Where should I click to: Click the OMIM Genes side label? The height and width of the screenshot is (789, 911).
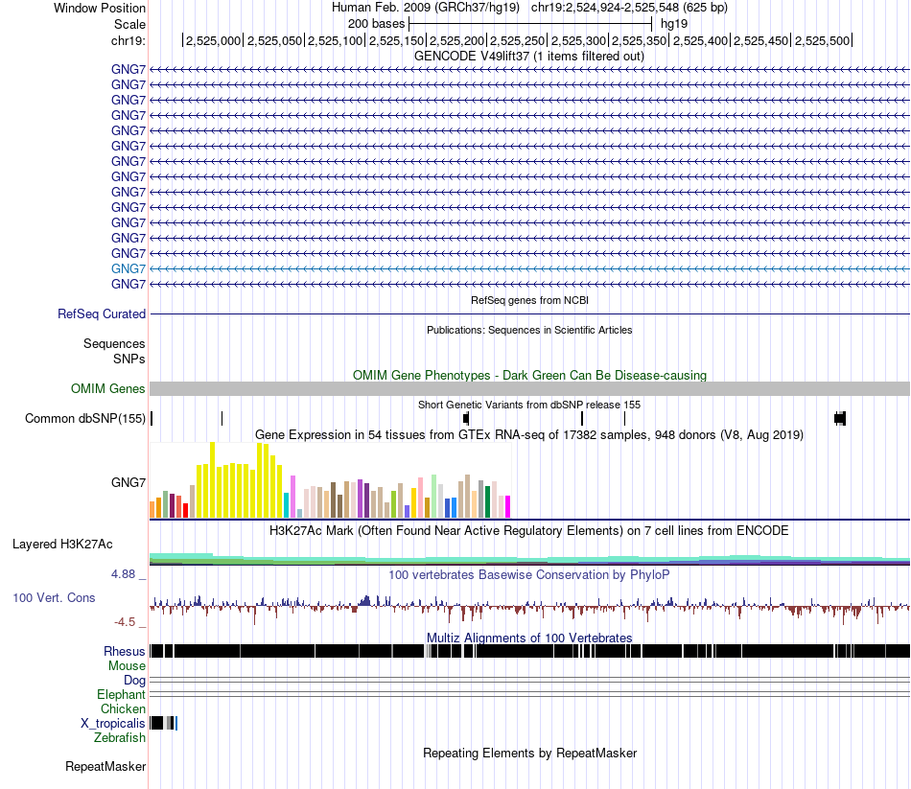(x=108, y=388)
